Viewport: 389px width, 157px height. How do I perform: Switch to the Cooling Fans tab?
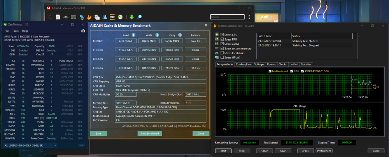coord(244,65)
